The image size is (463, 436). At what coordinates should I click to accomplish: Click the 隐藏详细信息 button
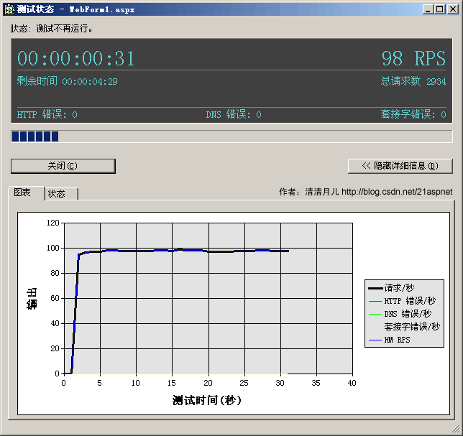coord(400,166)
